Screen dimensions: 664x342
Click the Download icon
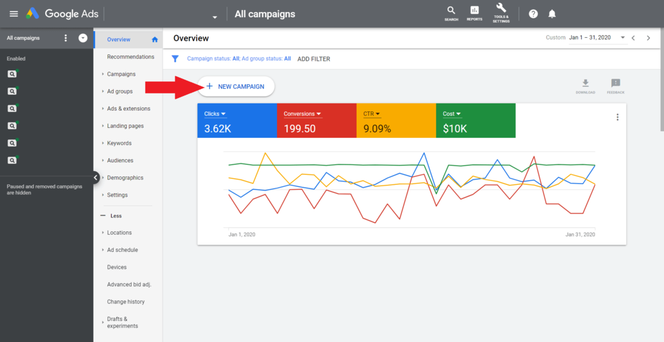[x=585, y=84]
